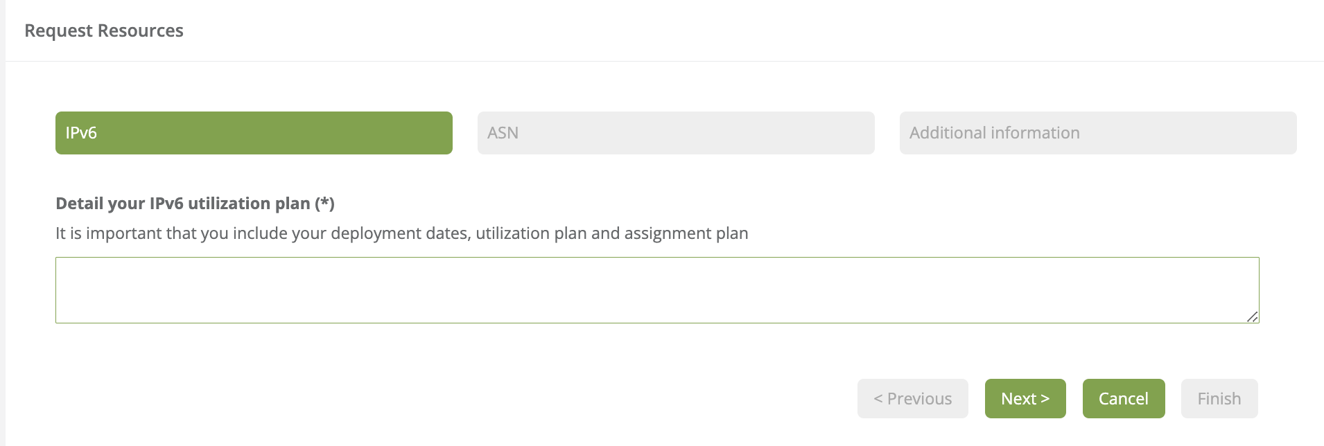Hit the green Cancel button
1324x446 pixels.
1124,399
